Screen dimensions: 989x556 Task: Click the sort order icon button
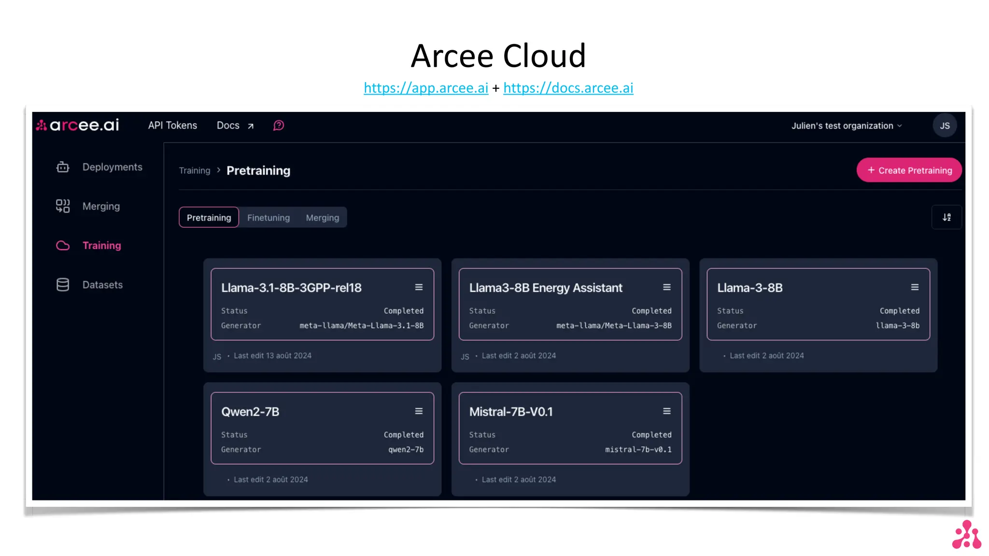coord(947,217)
